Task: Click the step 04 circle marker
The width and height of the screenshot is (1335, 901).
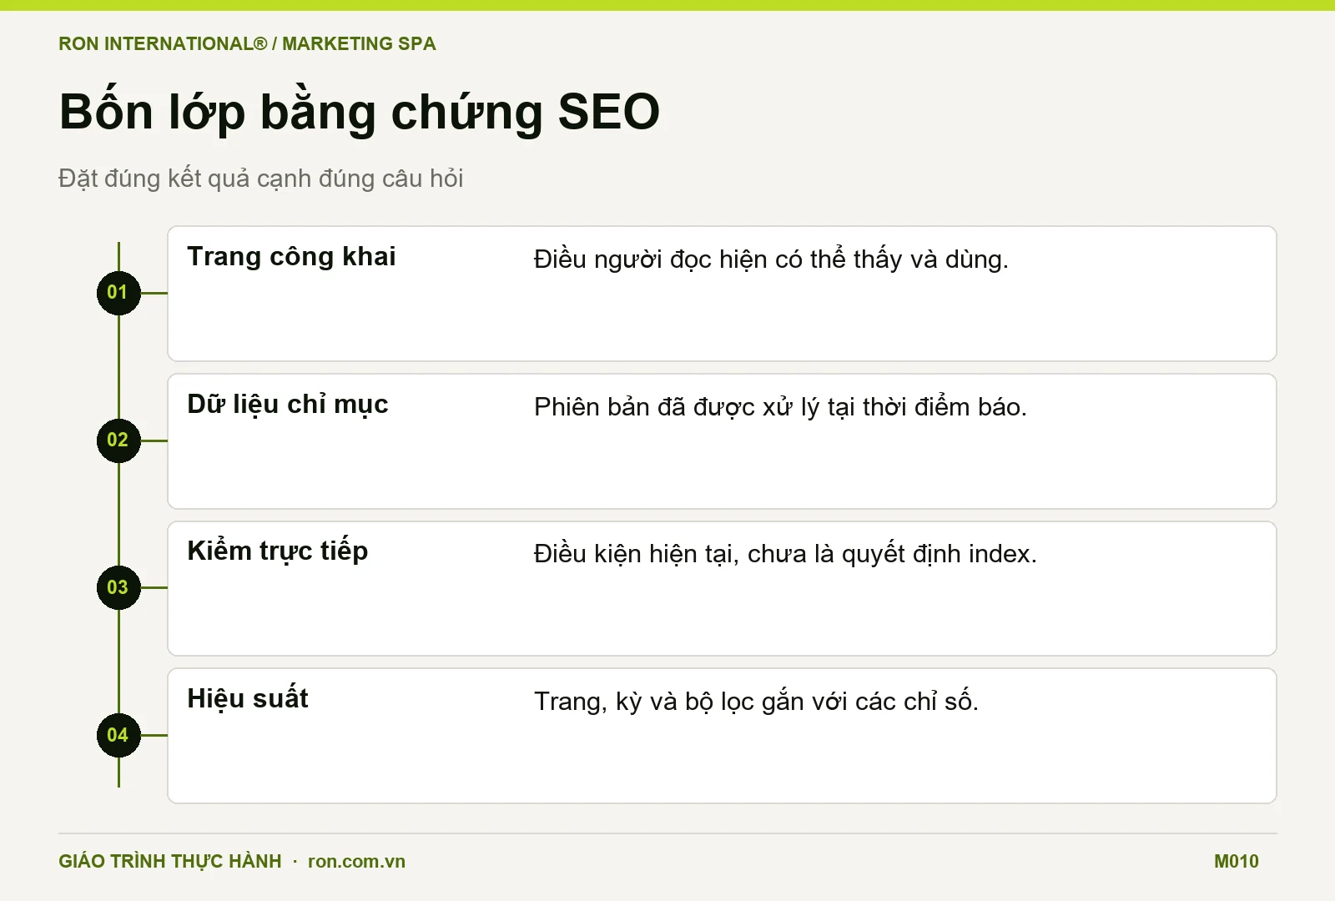Action: (x=118, y=735)
